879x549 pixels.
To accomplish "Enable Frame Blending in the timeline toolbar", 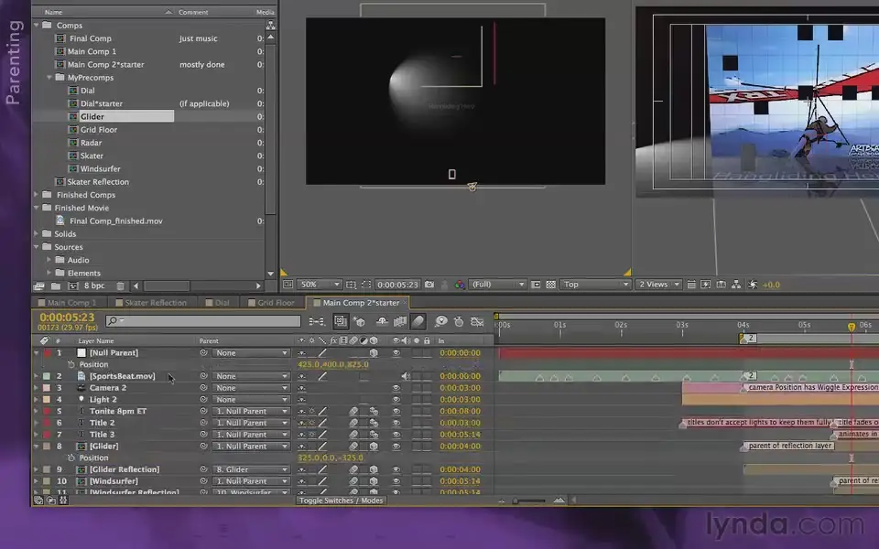I will (x=399, y=320).
